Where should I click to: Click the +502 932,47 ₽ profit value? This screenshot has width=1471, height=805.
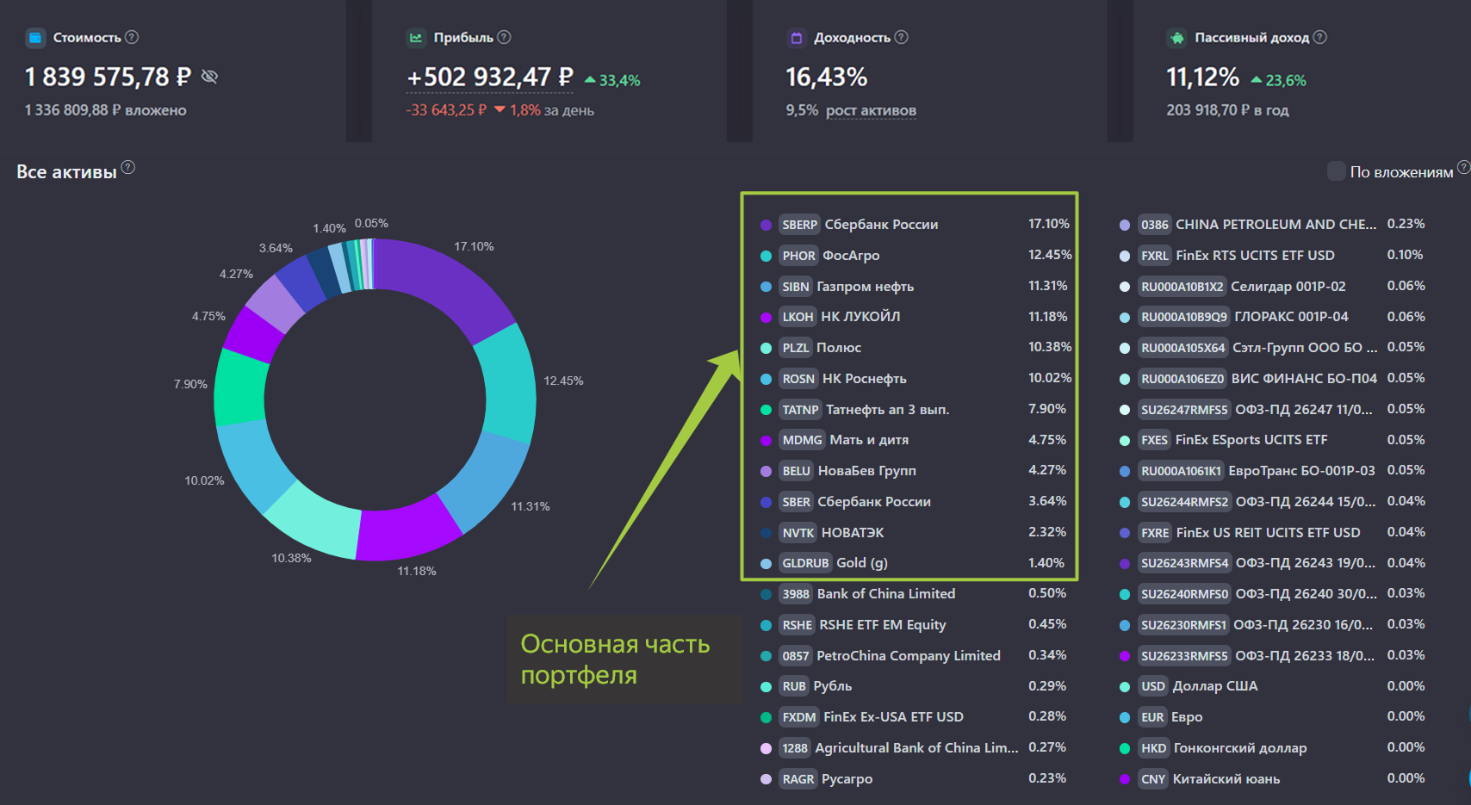(x=490, y=77)
